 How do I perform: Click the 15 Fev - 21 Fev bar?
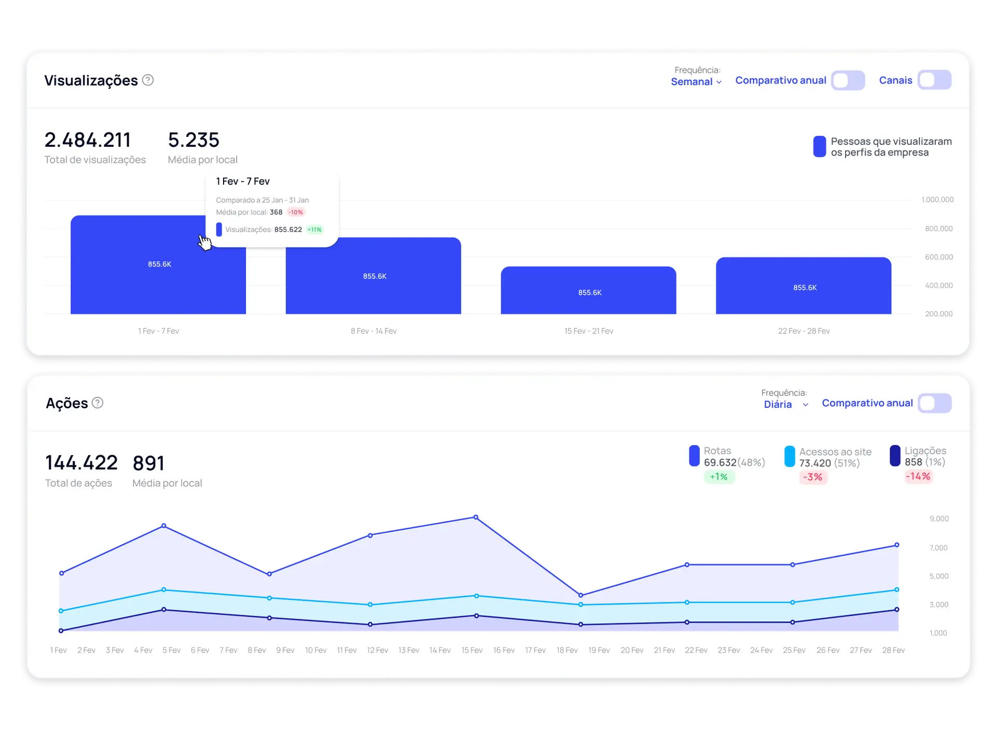pos(588,291)
